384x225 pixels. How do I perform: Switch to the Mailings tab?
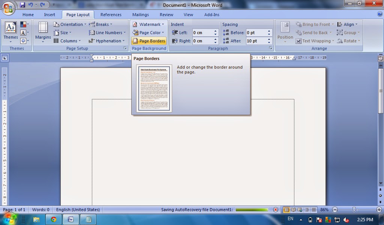tap(140, 14)
